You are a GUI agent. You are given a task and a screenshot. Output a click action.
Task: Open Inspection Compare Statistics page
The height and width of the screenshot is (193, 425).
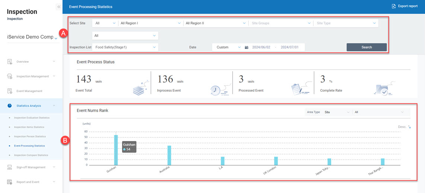coord(31,155)
